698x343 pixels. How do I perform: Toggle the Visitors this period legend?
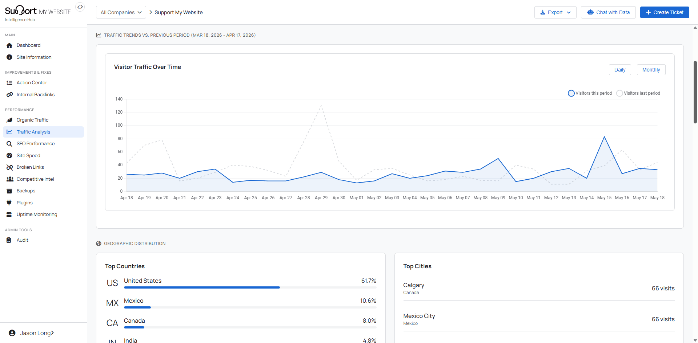click(x=590, y=93)
